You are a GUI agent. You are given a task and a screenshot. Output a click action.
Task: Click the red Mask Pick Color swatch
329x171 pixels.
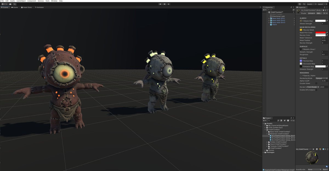point(320,33)
